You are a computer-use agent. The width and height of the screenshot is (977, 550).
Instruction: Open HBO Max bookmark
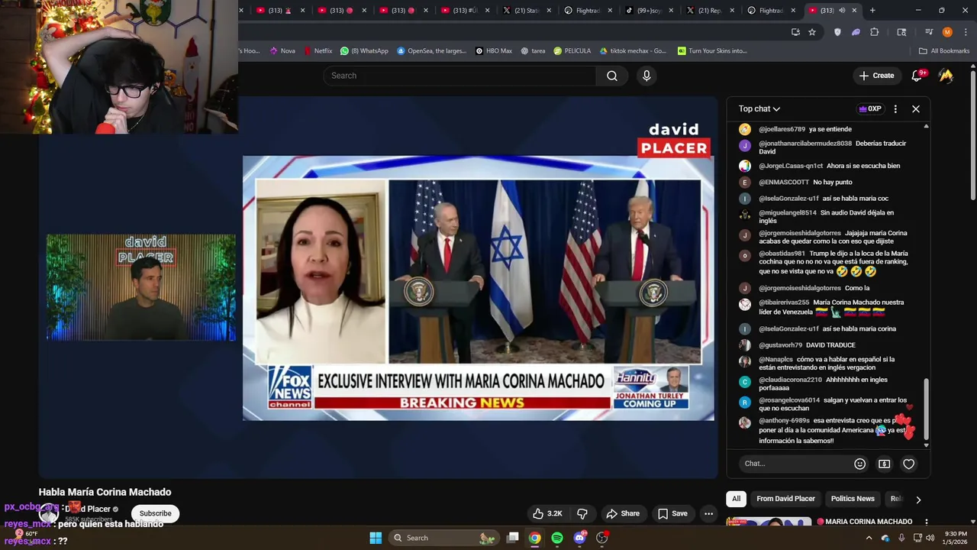click(x=493, y=51)
